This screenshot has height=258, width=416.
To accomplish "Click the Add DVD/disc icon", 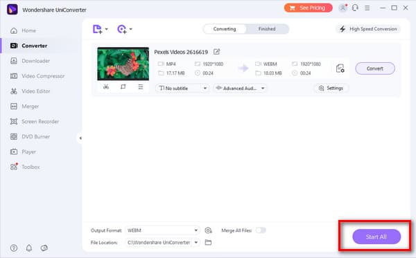I will click(x=122, y=29).
